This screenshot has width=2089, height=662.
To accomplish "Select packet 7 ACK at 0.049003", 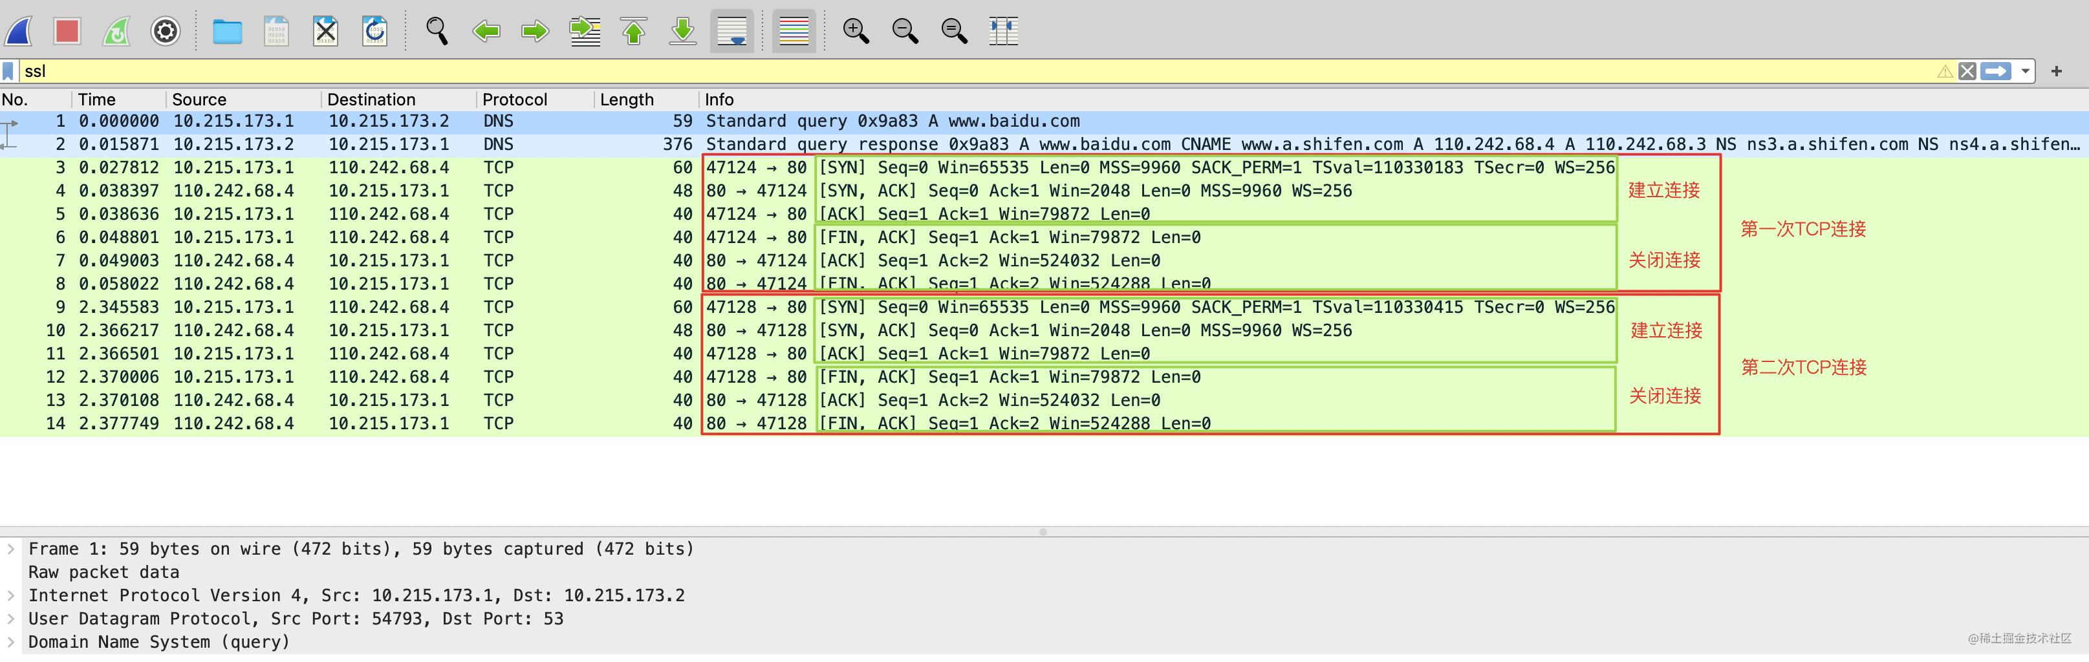I will (x=1044, y=261).
